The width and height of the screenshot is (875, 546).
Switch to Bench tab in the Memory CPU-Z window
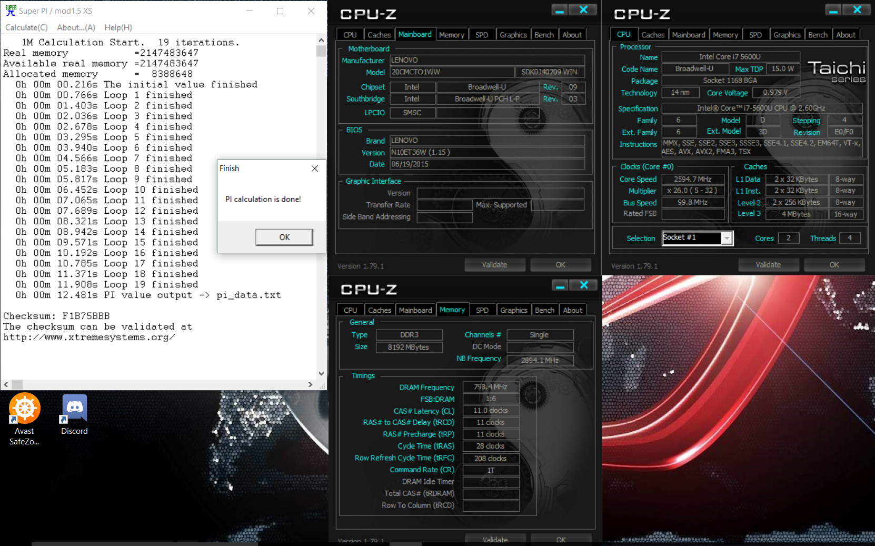(545, 310)
